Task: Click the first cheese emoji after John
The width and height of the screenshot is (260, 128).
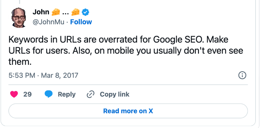Action: 56,12
